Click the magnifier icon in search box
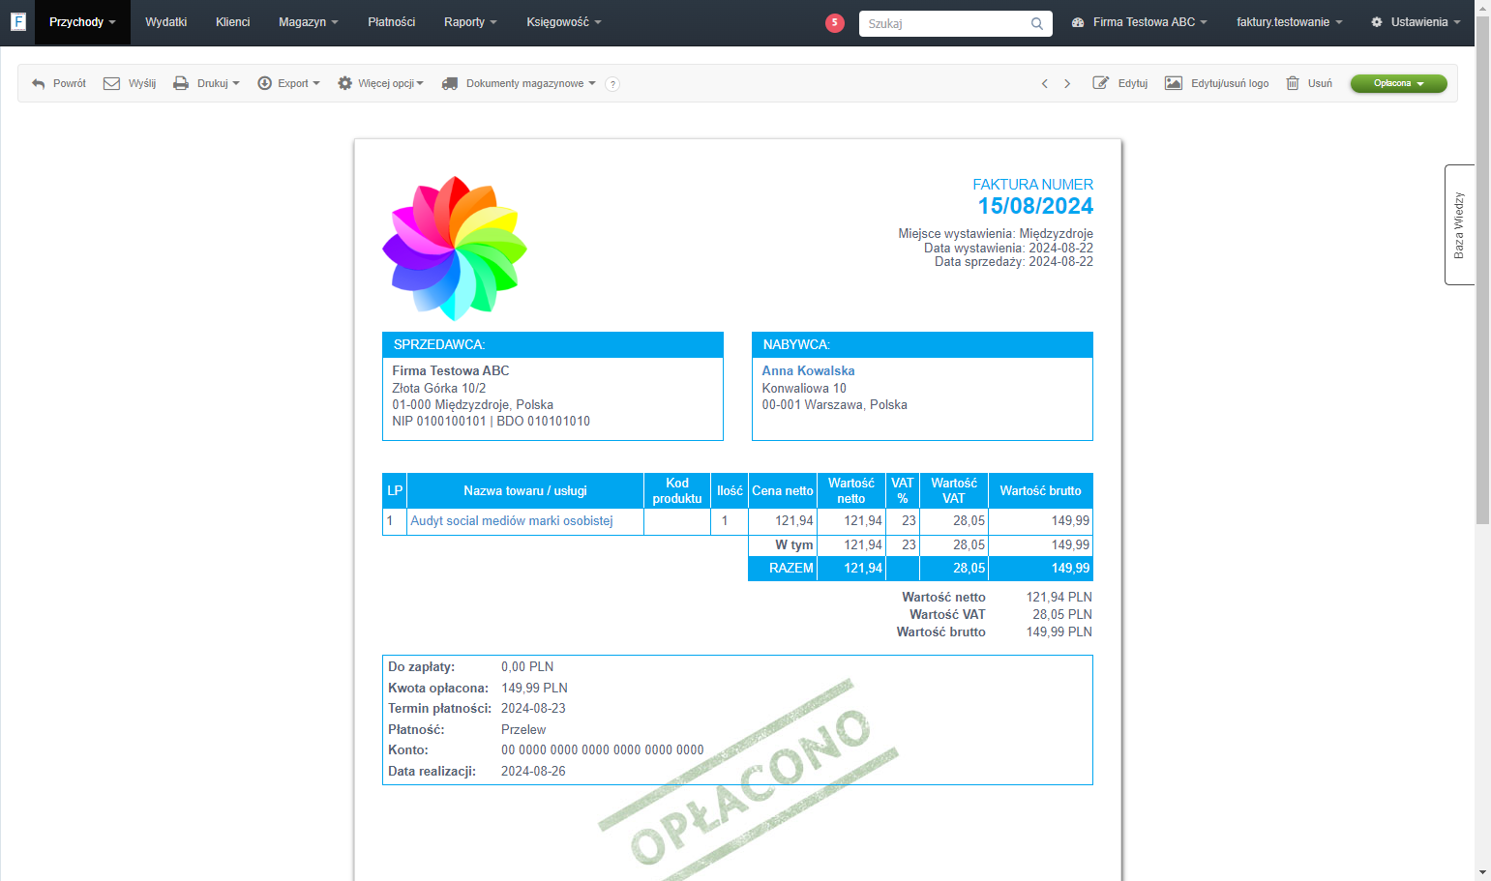The height and width of the screenshot is (881, 1491). pyautogui.click(x=1037, y=23)
